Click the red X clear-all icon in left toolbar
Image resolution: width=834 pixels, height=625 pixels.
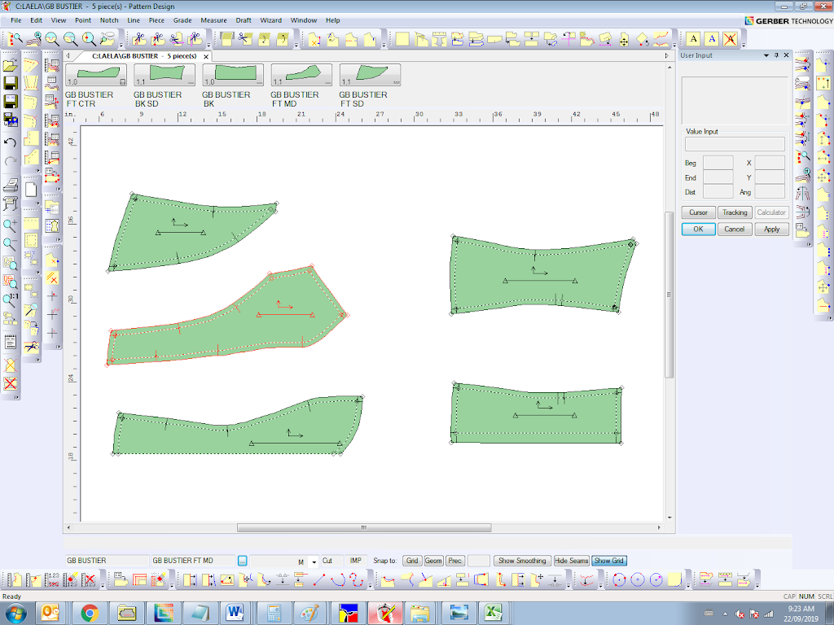(x=10, y=383)
